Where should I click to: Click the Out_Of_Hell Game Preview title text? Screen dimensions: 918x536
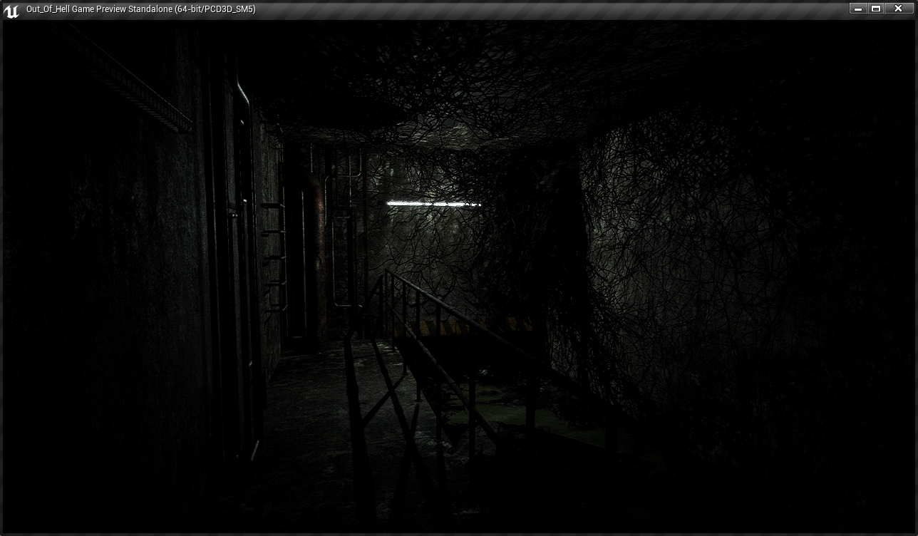140,9
